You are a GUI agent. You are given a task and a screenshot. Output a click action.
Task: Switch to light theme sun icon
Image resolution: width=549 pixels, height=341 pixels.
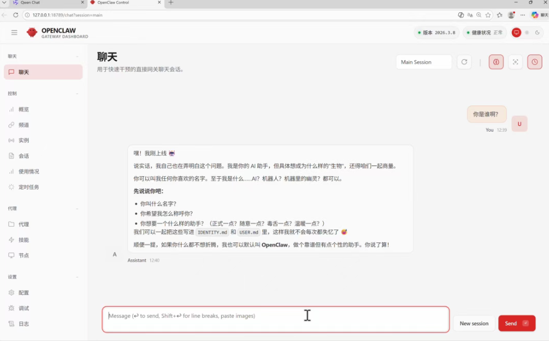tap(527, 33)
